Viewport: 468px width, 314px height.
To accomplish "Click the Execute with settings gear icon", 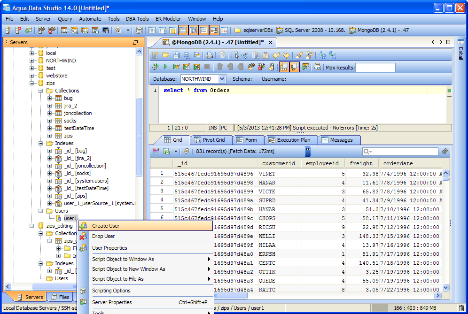I will 156,67.
